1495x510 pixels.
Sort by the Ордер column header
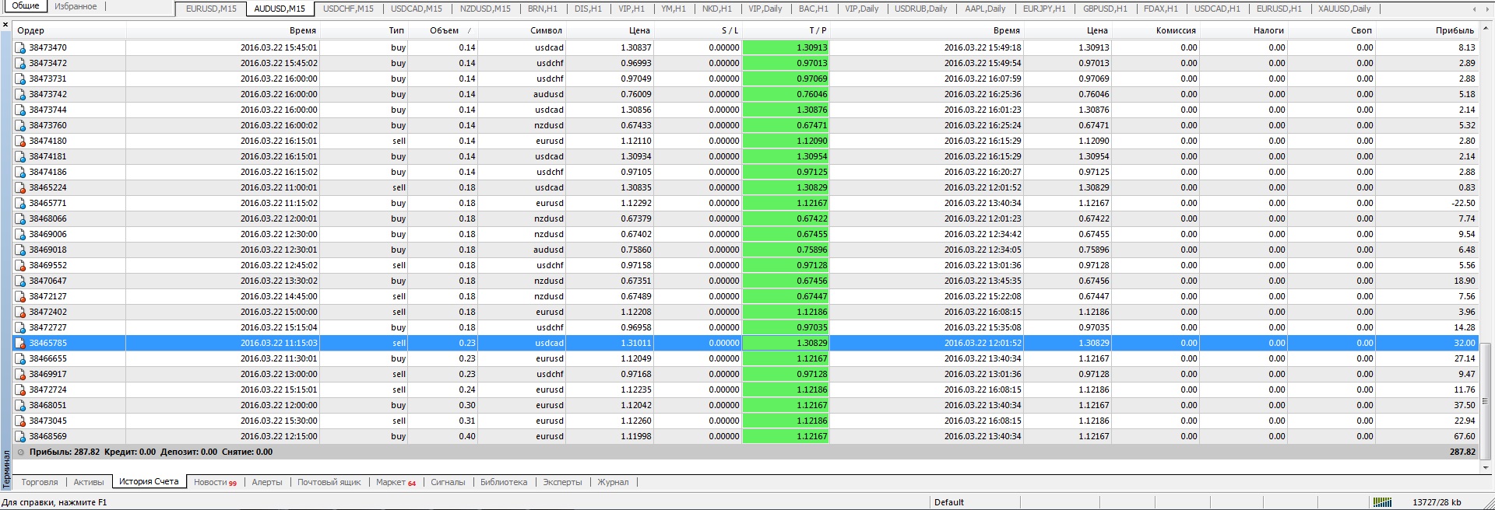(69, 30)
